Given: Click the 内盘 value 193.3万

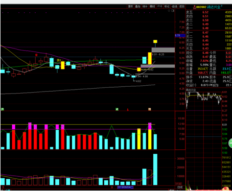Looking at the screenshot, I should coord(226,72).
